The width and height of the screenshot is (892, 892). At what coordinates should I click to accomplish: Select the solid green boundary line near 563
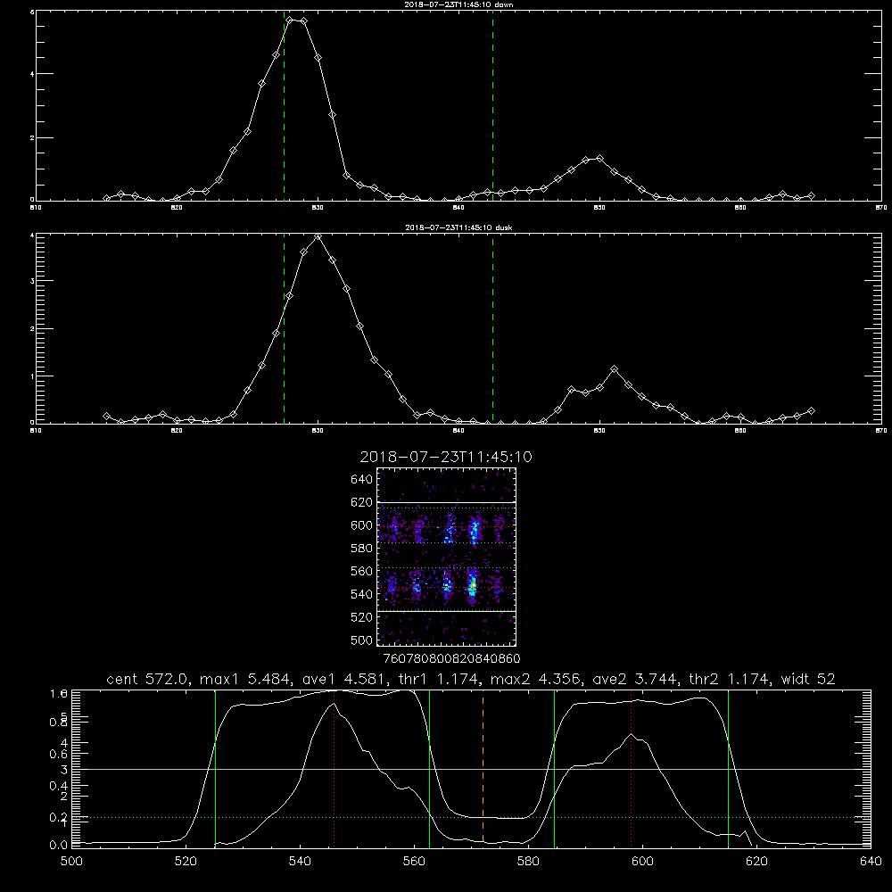click(430, 768)
